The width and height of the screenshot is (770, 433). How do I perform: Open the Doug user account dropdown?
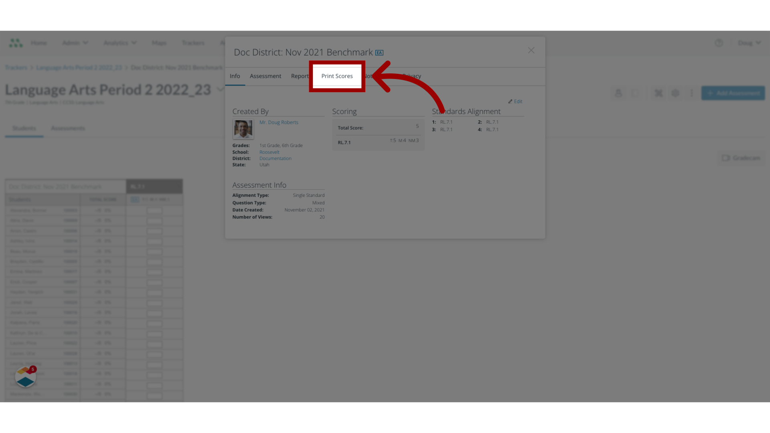click(x=749, y=43)
